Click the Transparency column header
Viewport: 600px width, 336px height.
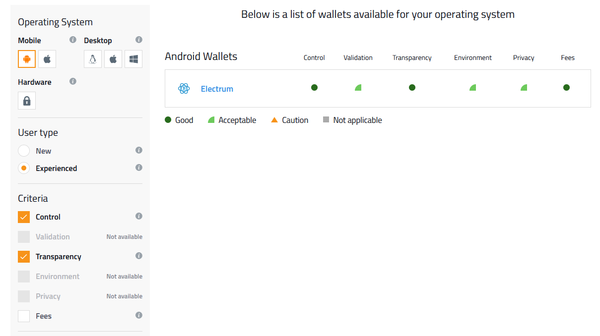(412, 57)
